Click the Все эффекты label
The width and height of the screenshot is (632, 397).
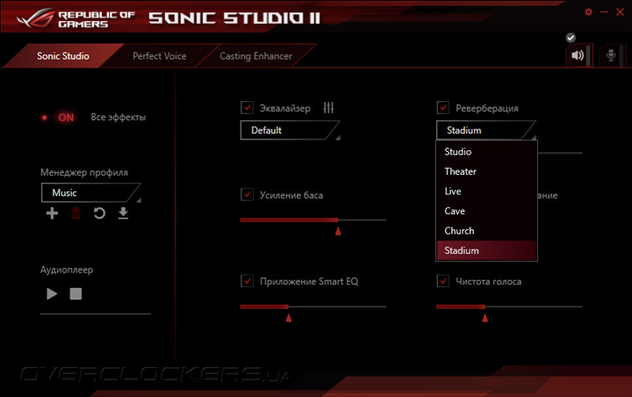pos(118,118)
